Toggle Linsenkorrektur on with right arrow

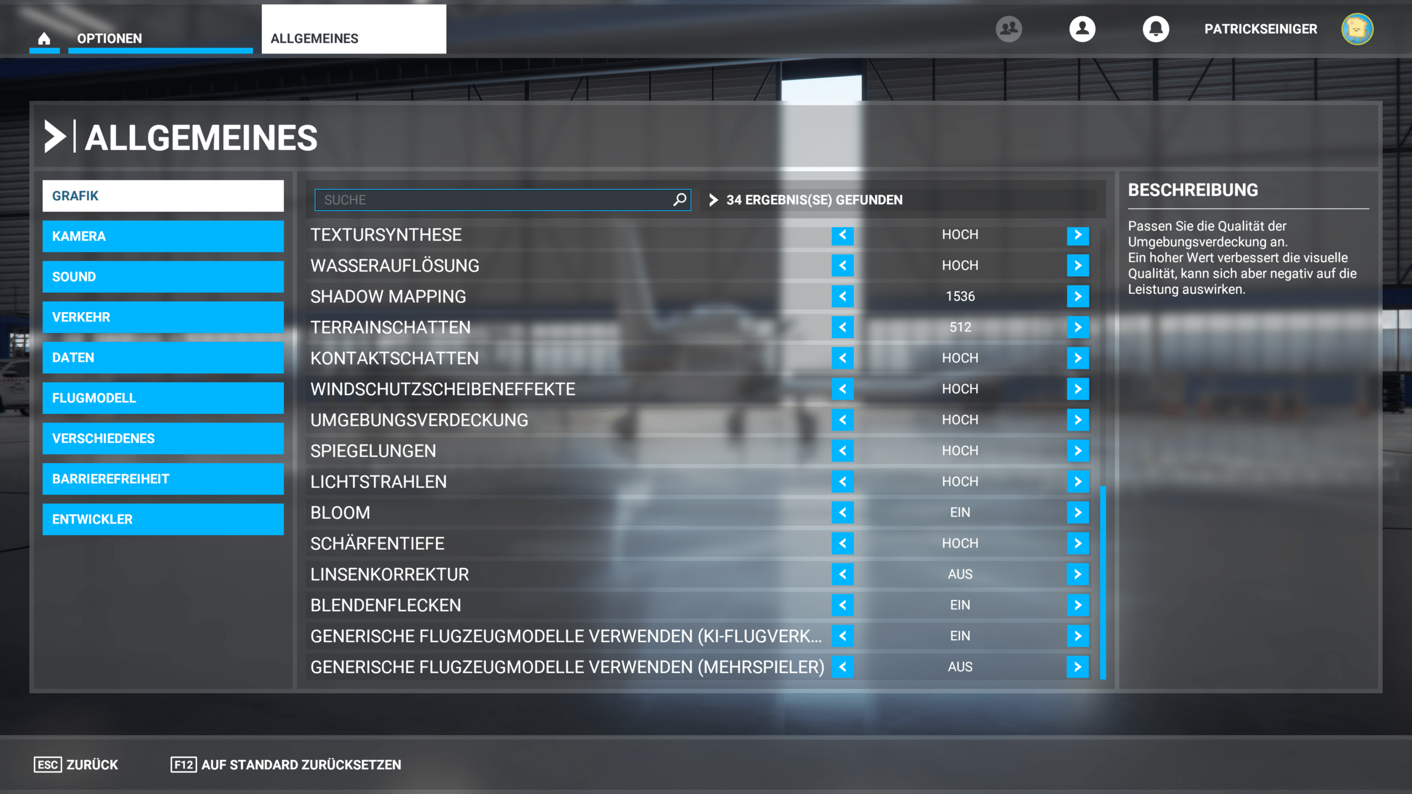[1077, 575]
